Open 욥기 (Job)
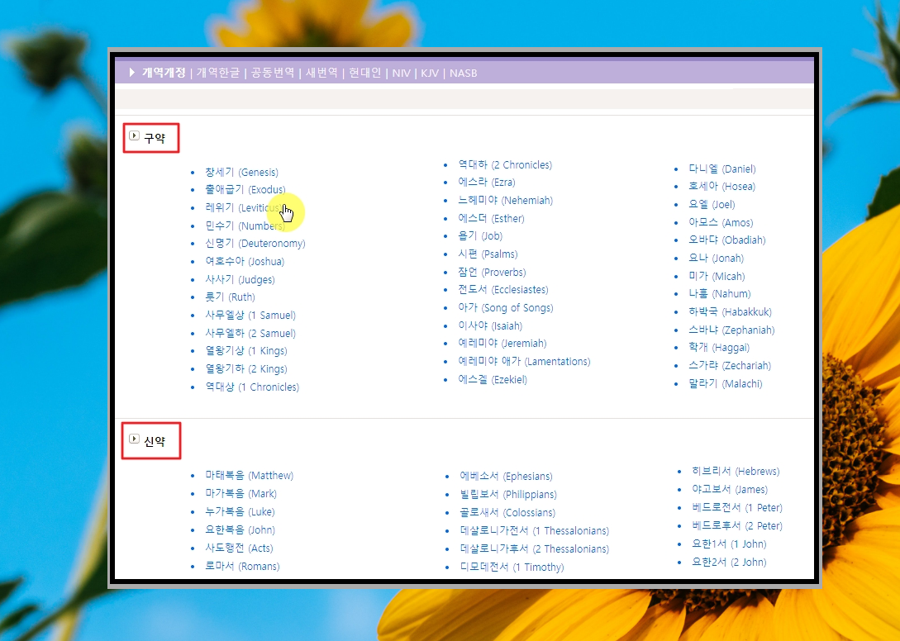 [x=480, y=236]
